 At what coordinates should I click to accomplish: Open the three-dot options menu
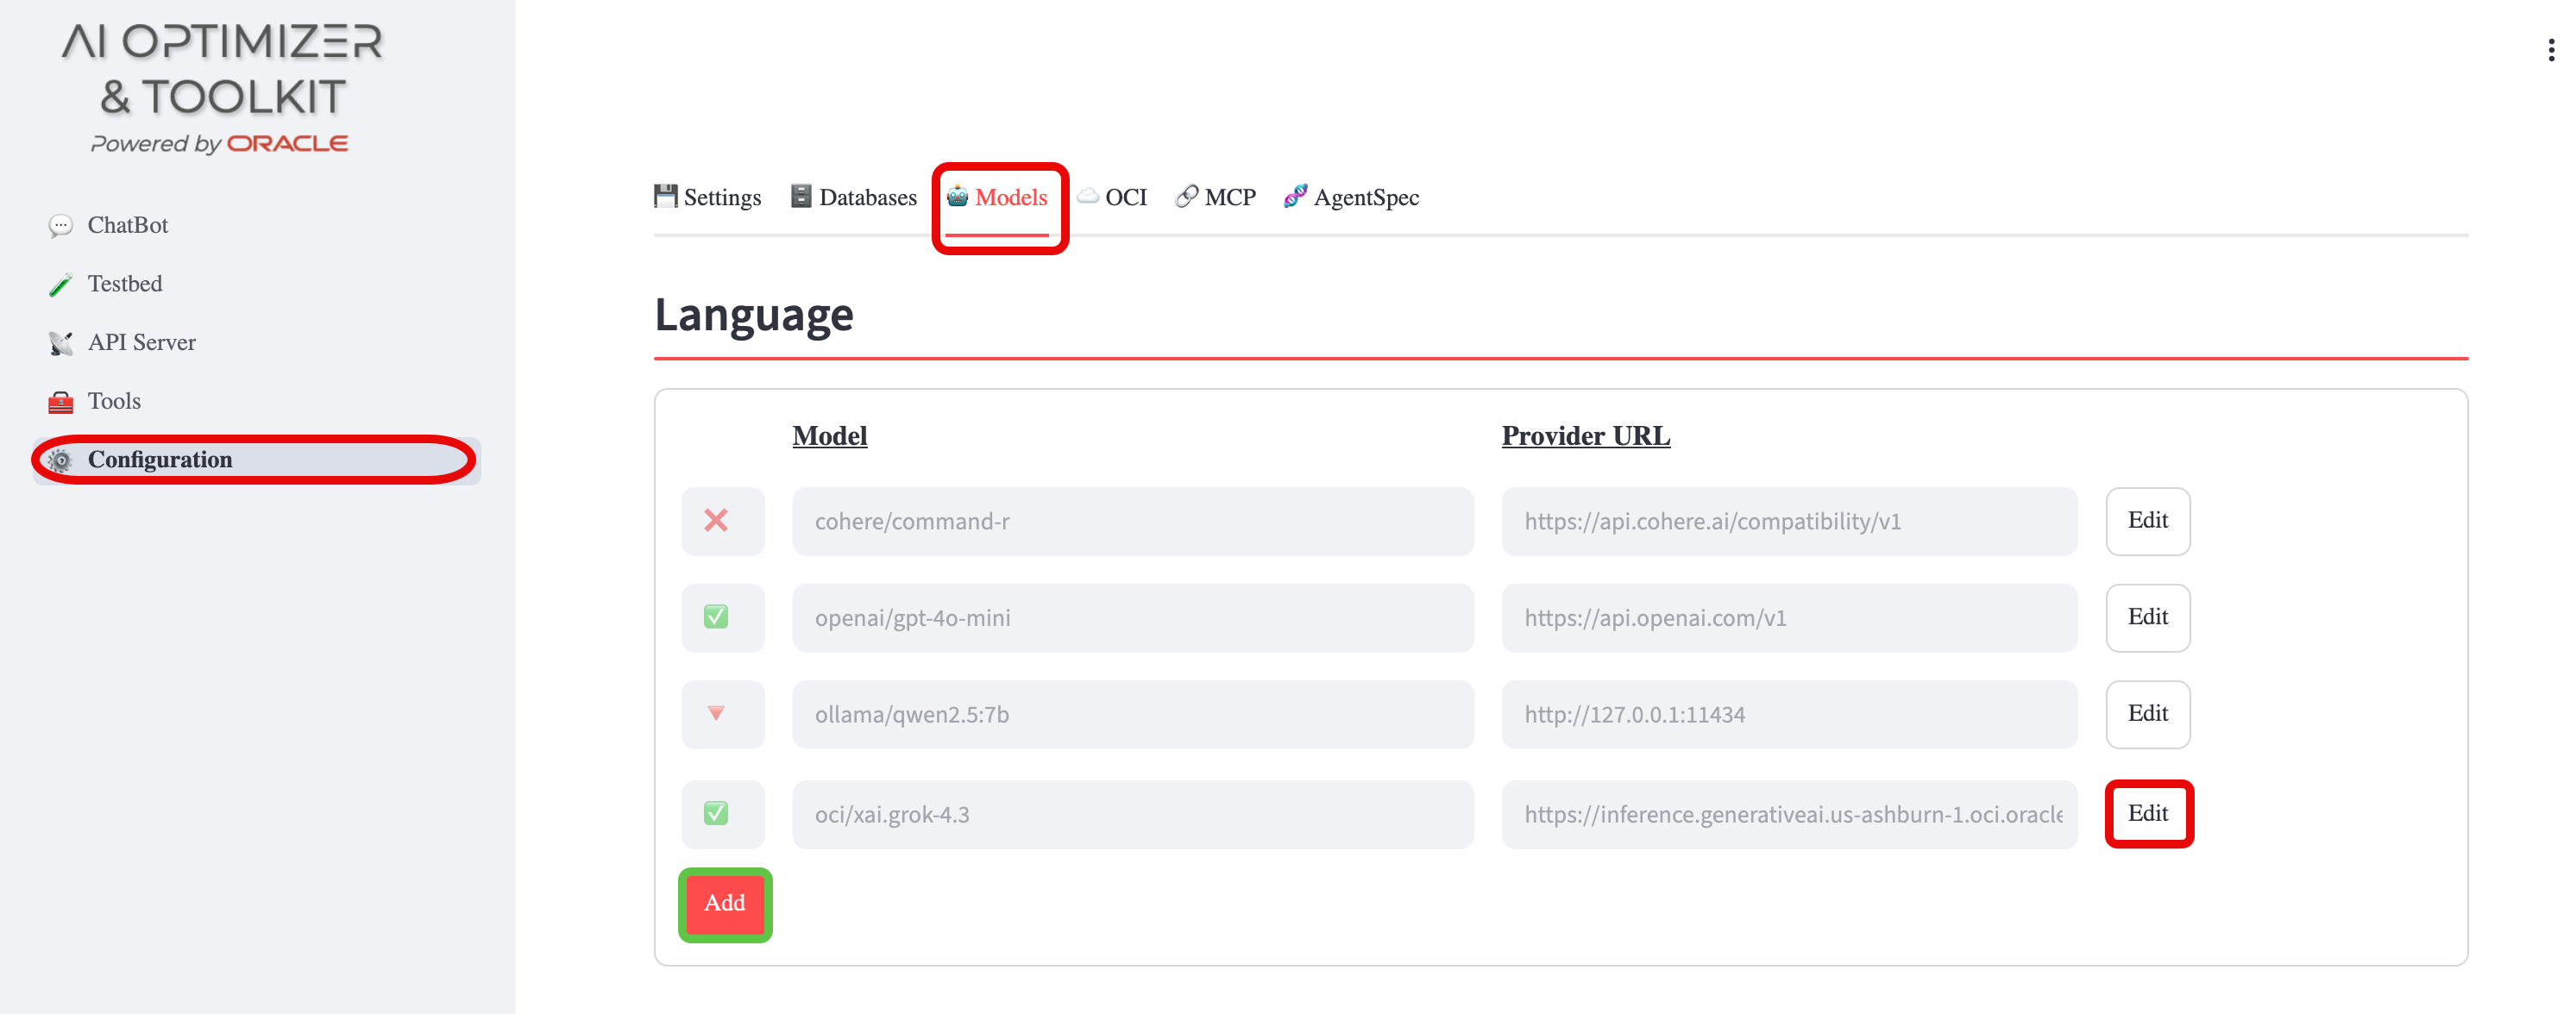2551,50
